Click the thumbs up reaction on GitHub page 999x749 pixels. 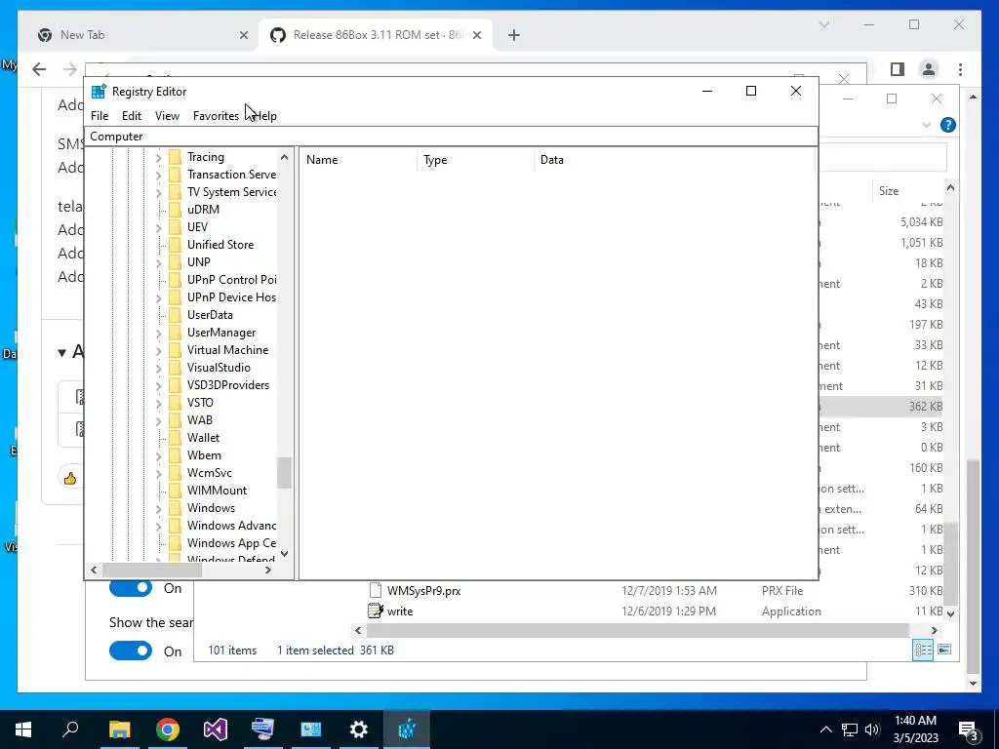[x=70, y=478]
